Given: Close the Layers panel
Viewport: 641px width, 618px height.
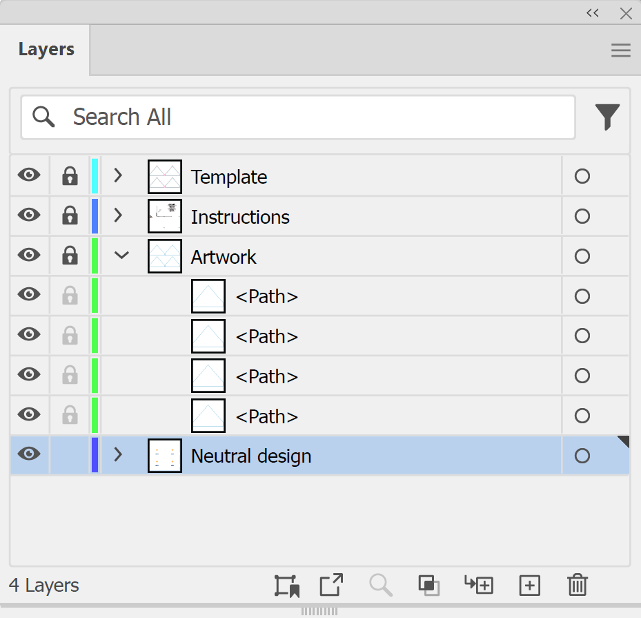Looking at the screenshot, I should click(x=625, y=14).
